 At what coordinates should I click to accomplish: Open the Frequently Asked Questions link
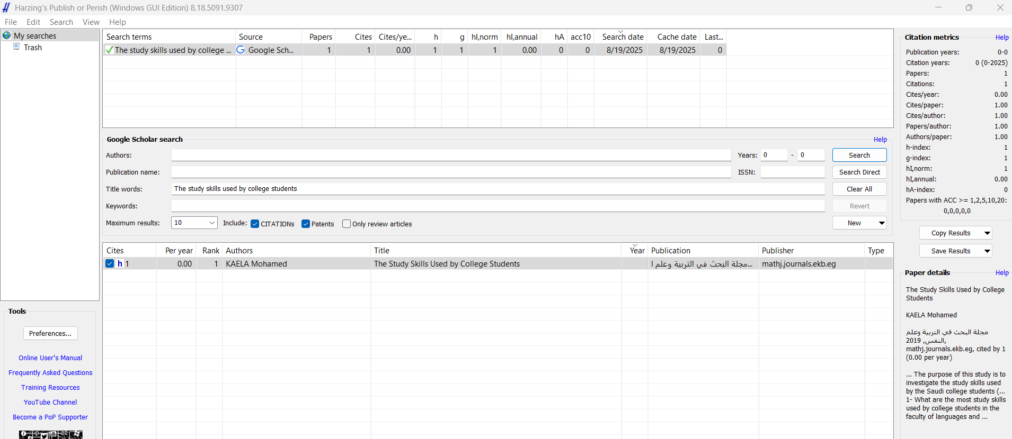[50, 373]
